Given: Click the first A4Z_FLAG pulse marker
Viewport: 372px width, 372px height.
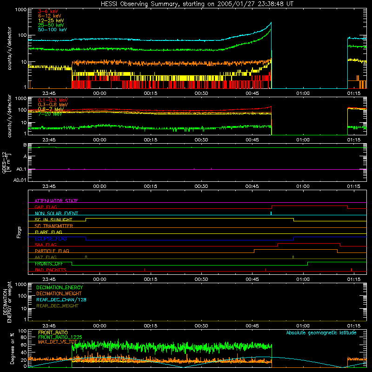Looking at the screenshot, I should [x=86, y=257].
